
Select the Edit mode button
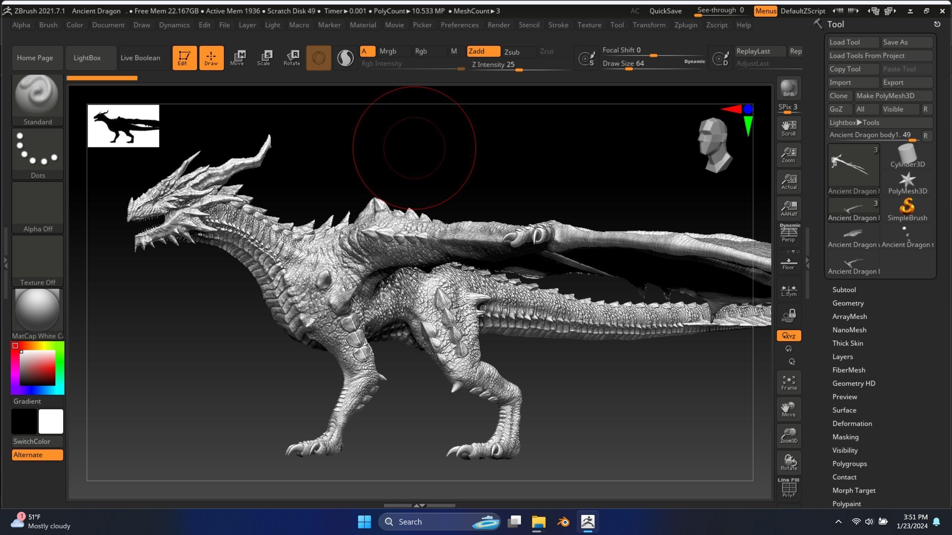[184, 58]
